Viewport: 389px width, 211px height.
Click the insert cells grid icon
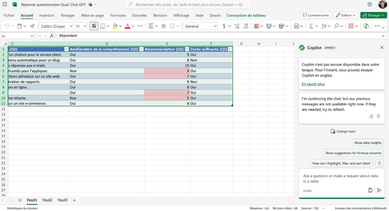point(296,26)
